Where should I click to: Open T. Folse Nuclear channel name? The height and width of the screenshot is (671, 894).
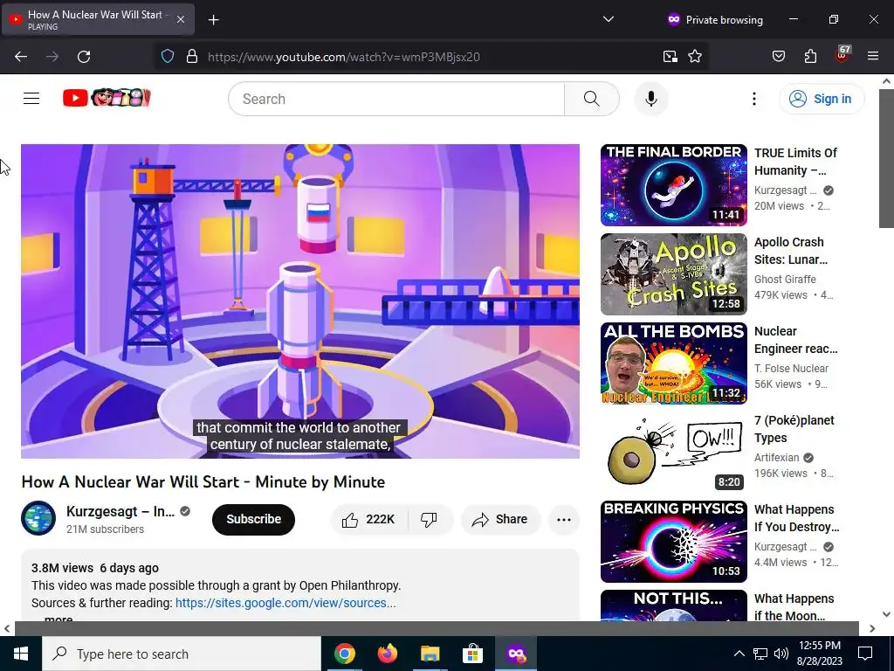click(791, 368)
